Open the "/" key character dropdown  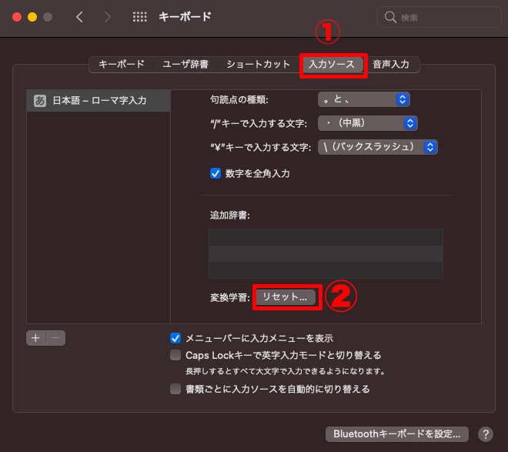[367, 123]
